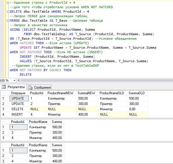Select the ProductName header in second grid
This screenshot has width=173, height=164.
pos(38,122)
